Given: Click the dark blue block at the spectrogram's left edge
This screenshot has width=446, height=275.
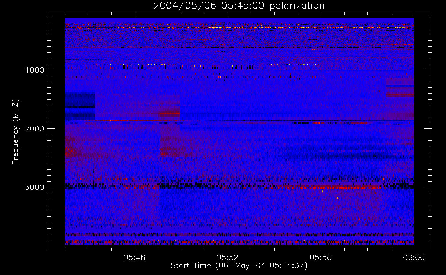Looking at the screenshot, I should click(x=80, y=107).
